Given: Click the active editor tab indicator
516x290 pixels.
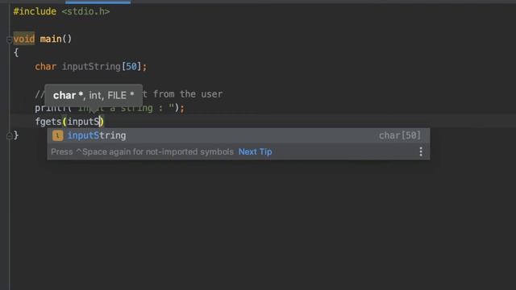Looking at the screenshot, I should pyautogui.click(x=98, y=2).
